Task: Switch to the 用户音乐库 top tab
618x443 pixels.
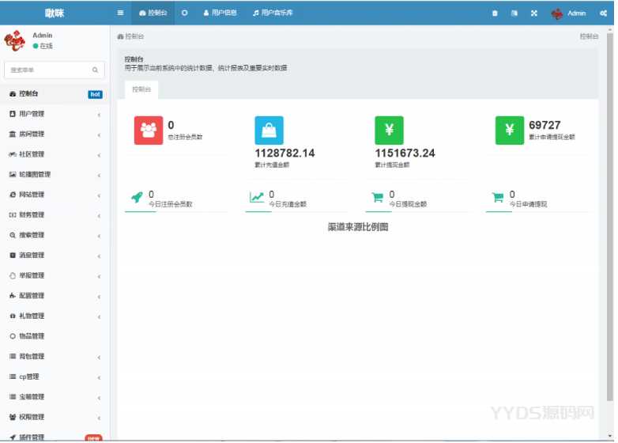Action: pos(271,13)
